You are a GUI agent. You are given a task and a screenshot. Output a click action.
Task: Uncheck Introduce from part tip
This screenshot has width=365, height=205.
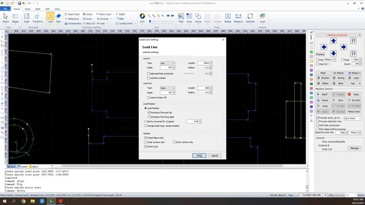149,113
